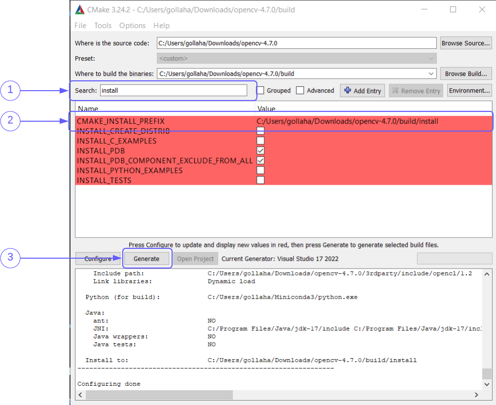Open the Tools menu
Screen dimensions: 496x405
(103, 25)
